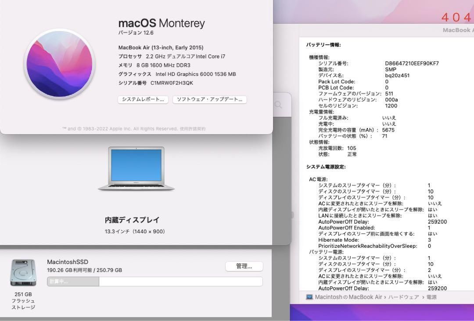This screenshot has width=474, height=321.
Task: Click the AutoPowerOff Enabled label
Action: point(346,228)
